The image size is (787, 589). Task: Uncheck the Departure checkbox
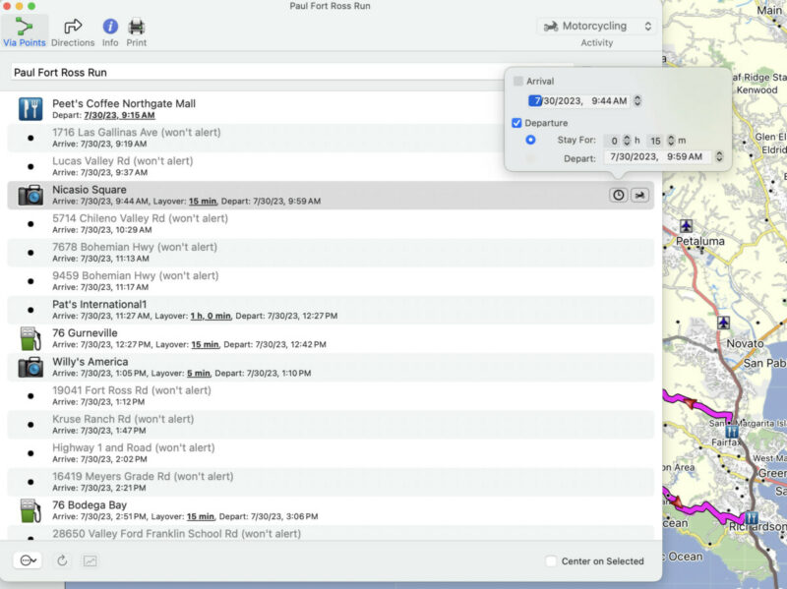(518, 123)
